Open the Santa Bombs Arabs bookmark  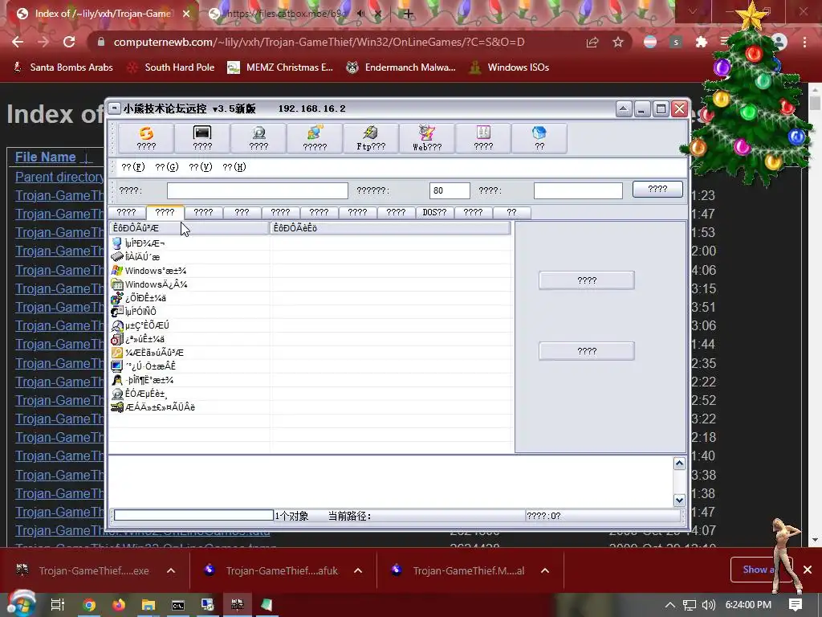coord(63,67)
